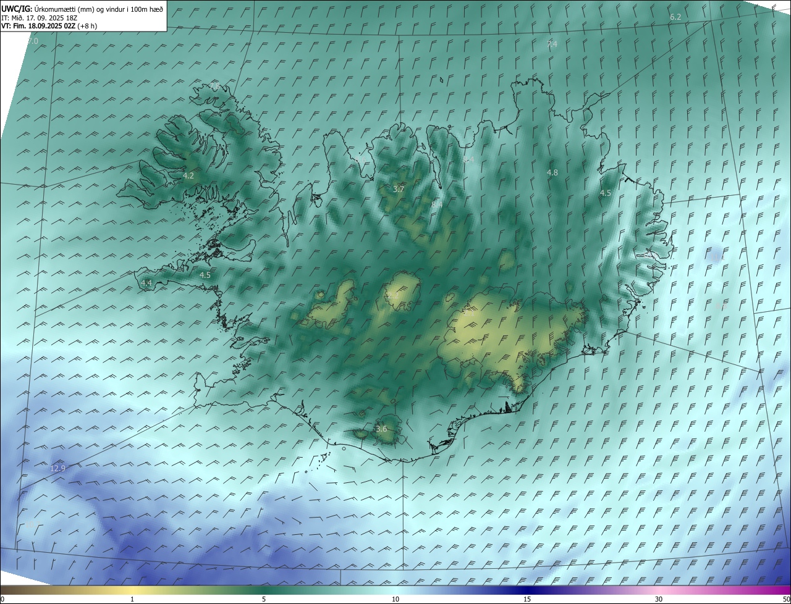Image resolution: width=791 pixels, height=604 pixels.
Task: Click the title "Úrkomumætti (mm) og vindur í 100m hæð"
Action: click(x=98, y=9)
